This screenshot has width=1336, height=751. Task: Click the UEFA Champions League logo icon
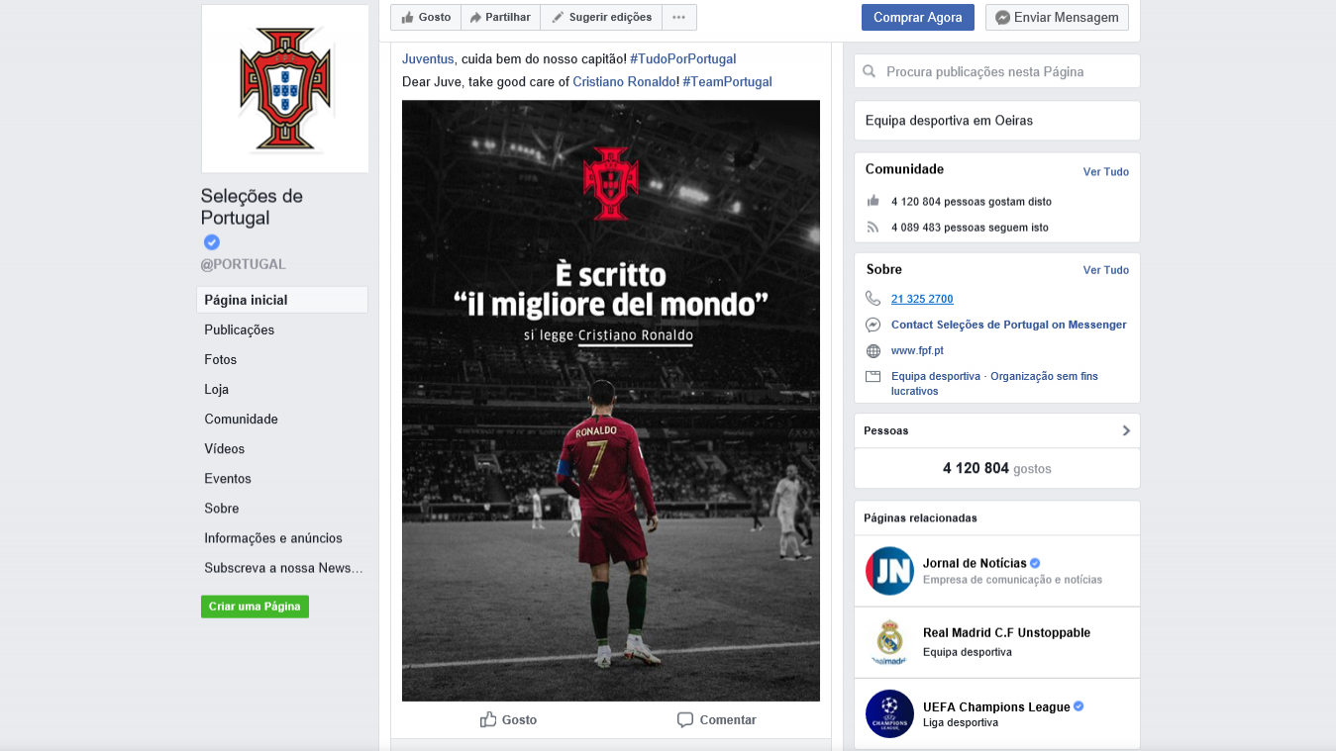pos(889,713)
